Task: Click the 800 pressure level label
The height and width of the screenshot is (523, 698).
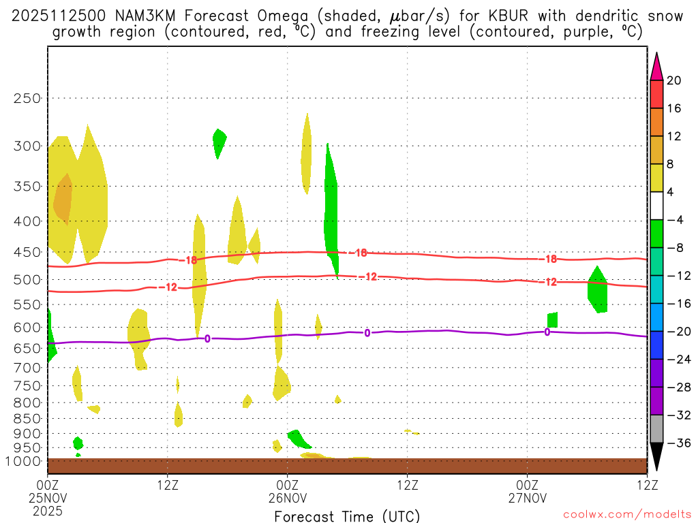Action: tap(27, 403)
